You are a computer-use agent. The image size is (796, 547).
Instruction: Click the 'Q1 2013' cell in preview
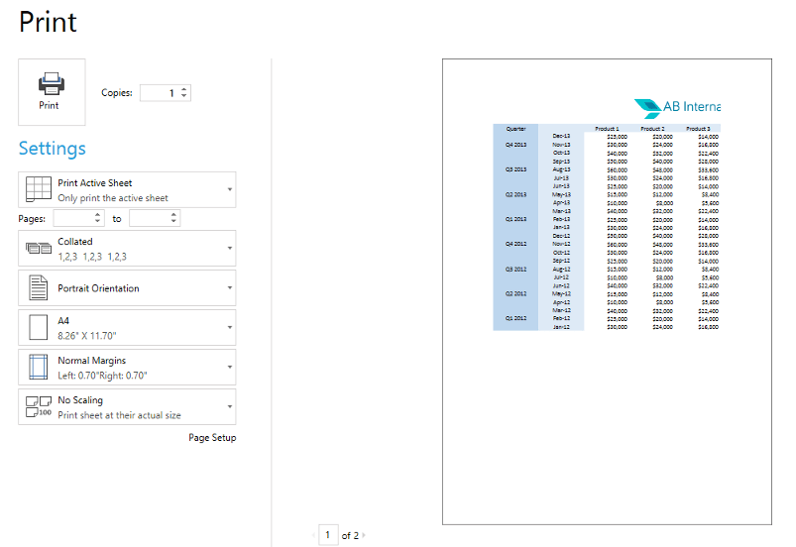[x=515, y=219]
